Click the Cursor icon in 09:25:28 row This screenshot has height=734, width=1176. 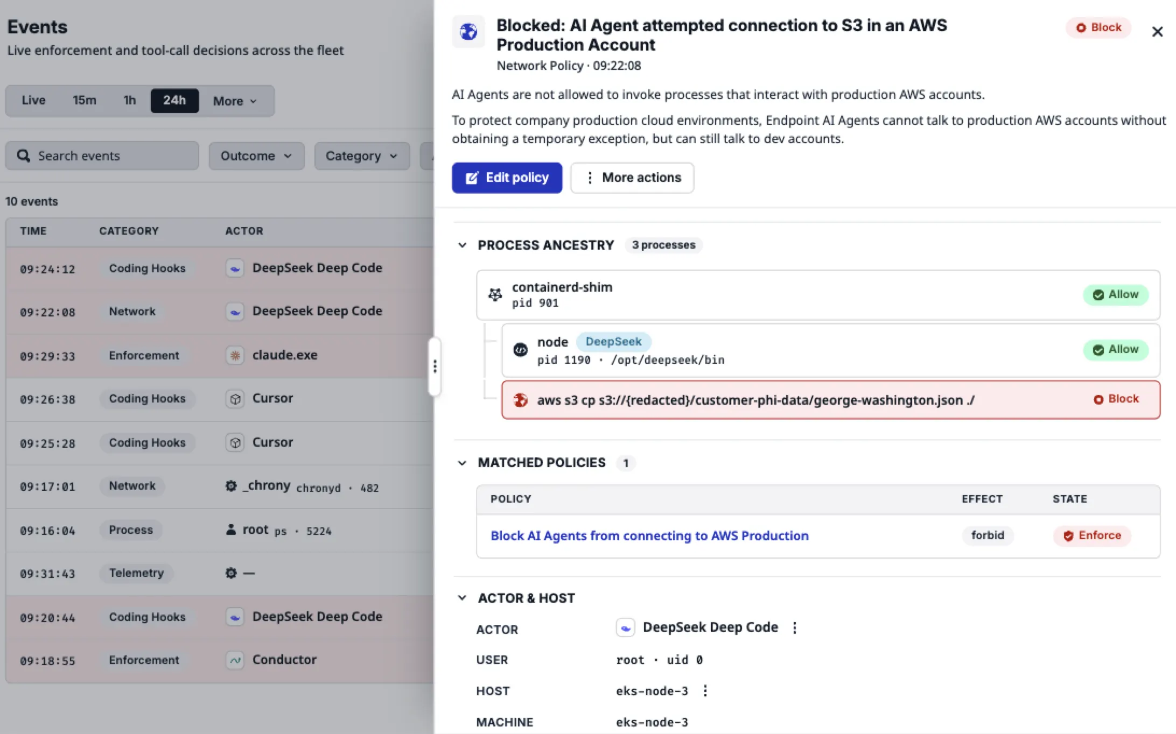pos(235,443)
